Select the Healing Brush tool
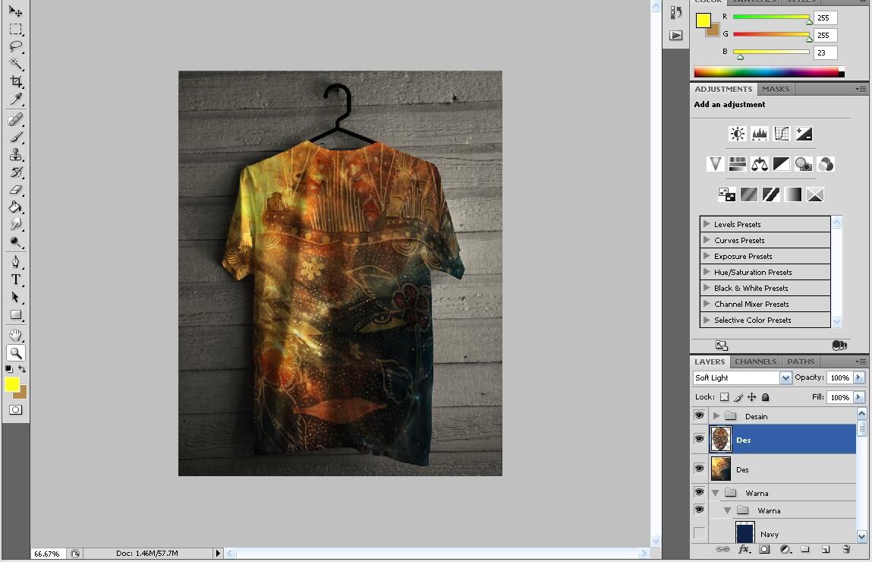872x562 pixels. (16, 120)
